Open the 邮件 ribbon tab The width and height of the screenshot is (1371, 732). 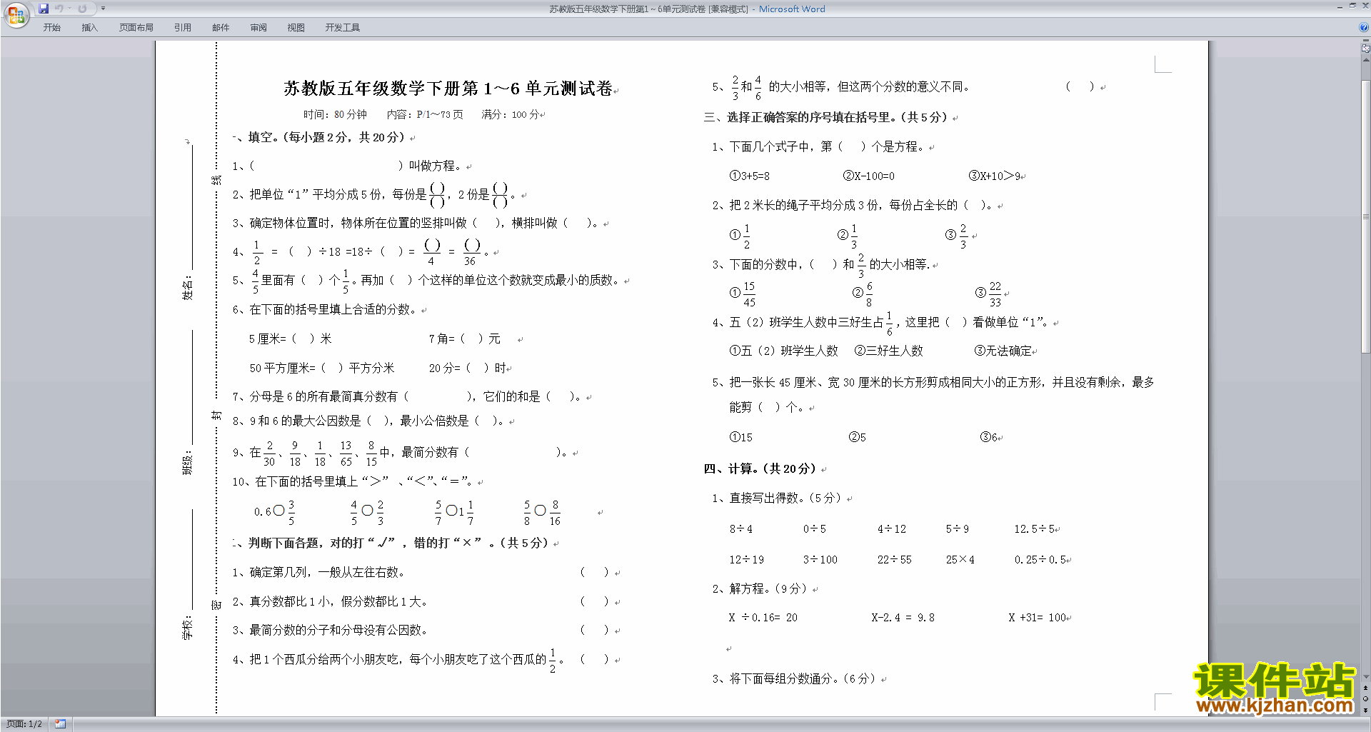221,28
